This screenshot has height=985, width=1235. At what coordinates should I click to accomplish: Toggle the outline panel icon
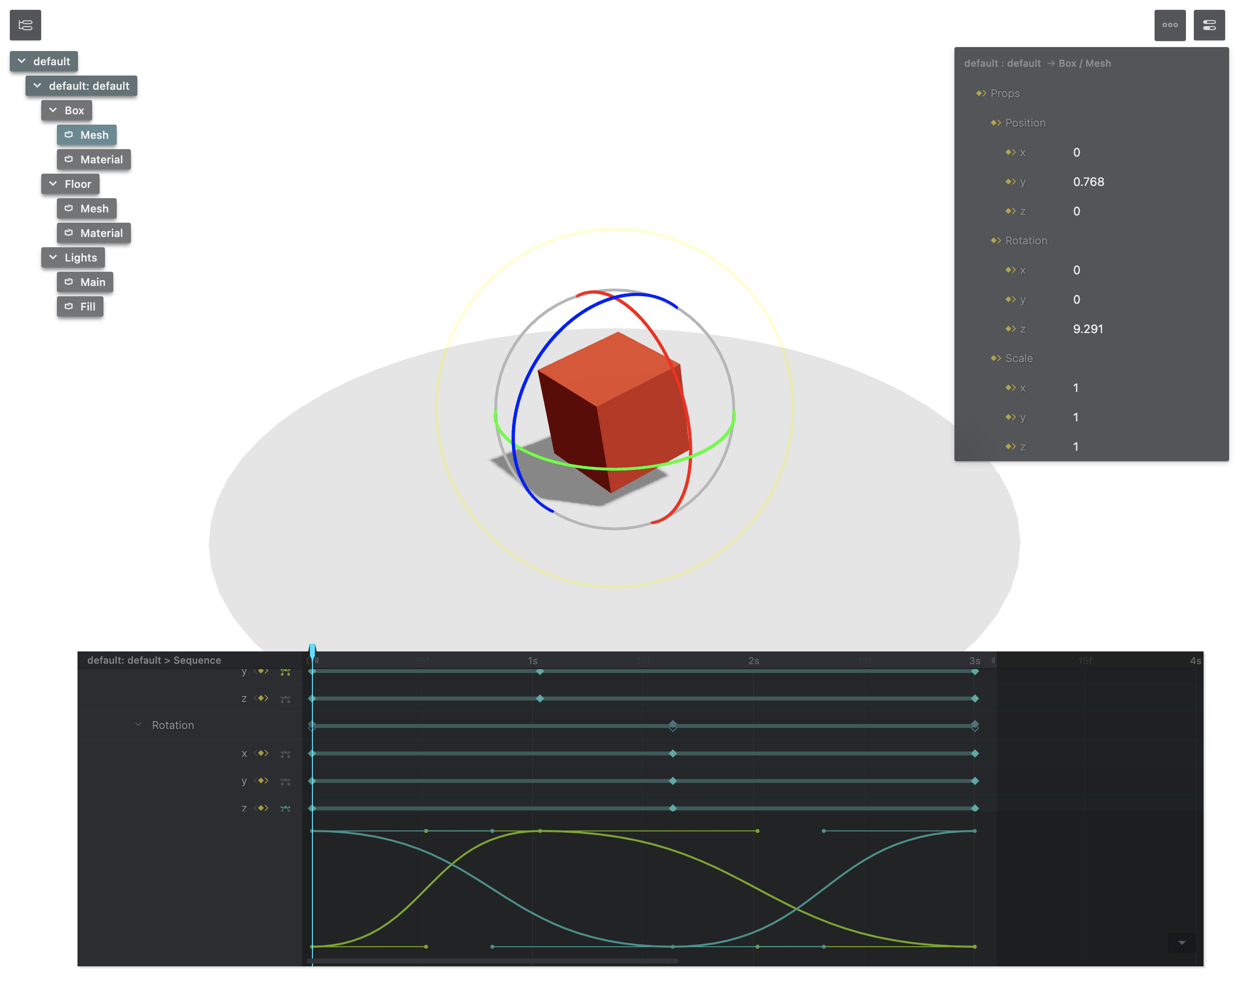point(25,25)
